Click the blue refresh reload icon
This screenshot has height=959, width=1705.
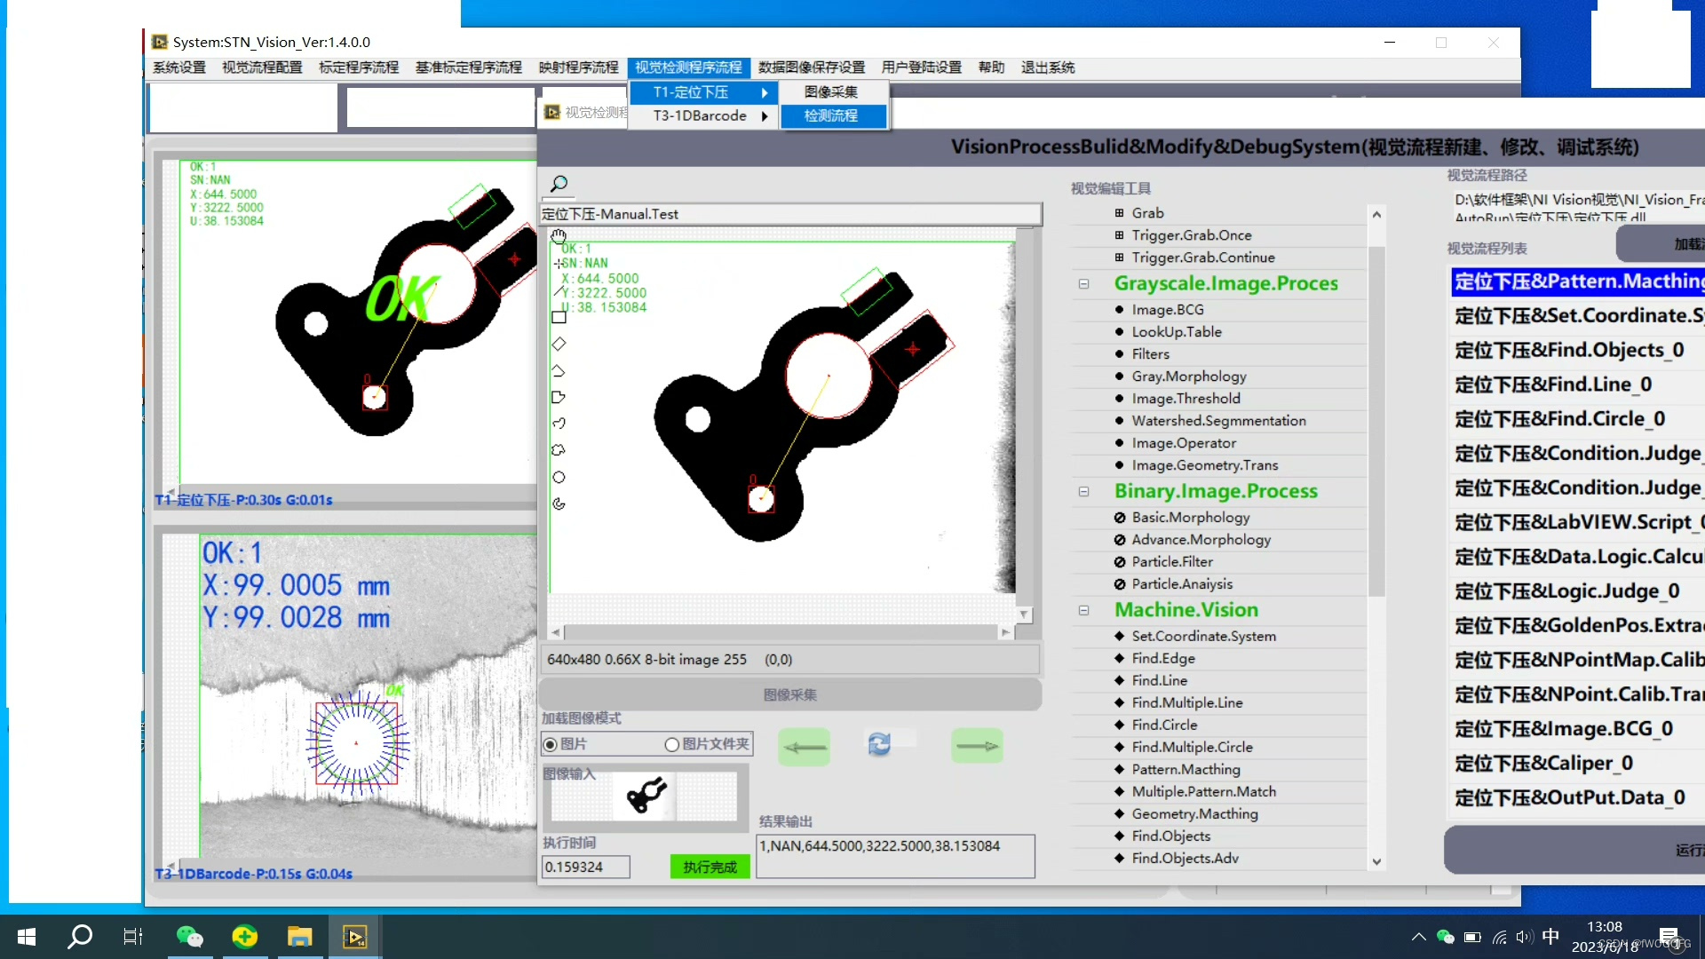879,744
